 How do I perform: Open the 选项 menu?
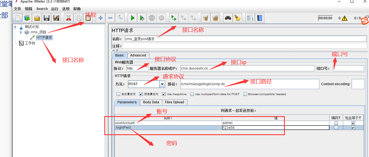pos(66,9)
